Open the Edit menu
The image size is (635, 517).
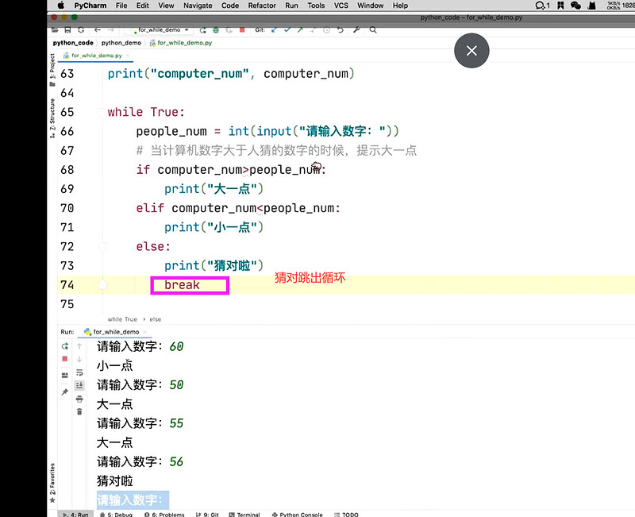[143, 6]
